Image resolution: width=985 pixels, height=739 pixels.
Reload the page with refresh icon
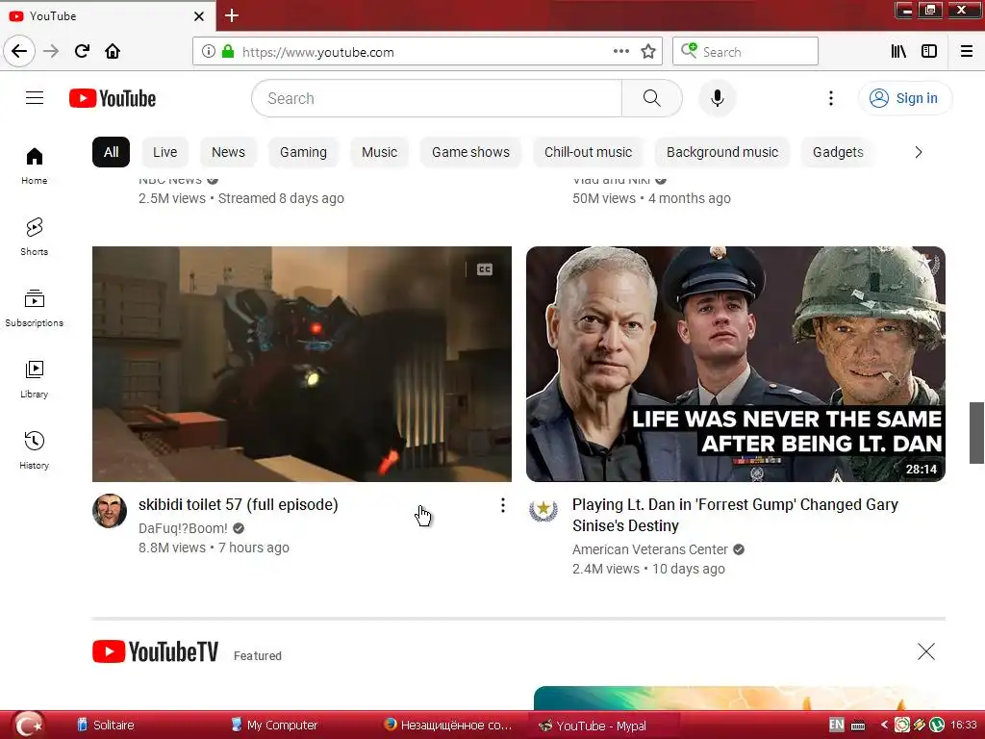[82, 51]
